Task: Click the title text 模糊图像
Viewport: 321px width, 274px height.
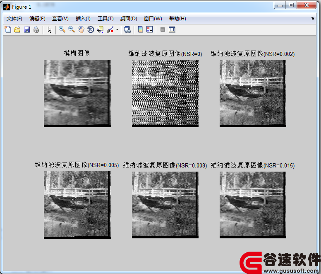Action: coord(77,53)
